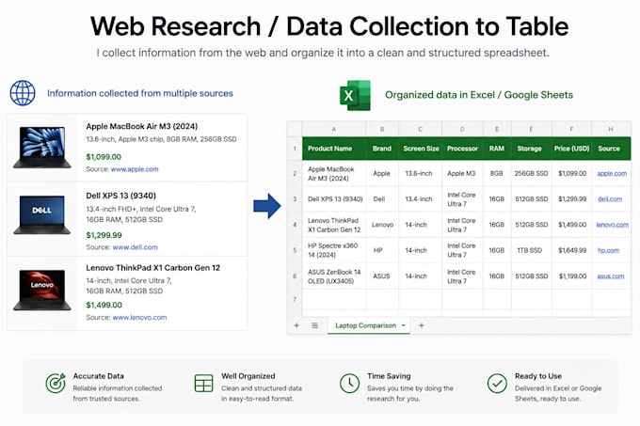Open apple.com link in the spreadsheet
640x426 pixels.
coord(612,173)
